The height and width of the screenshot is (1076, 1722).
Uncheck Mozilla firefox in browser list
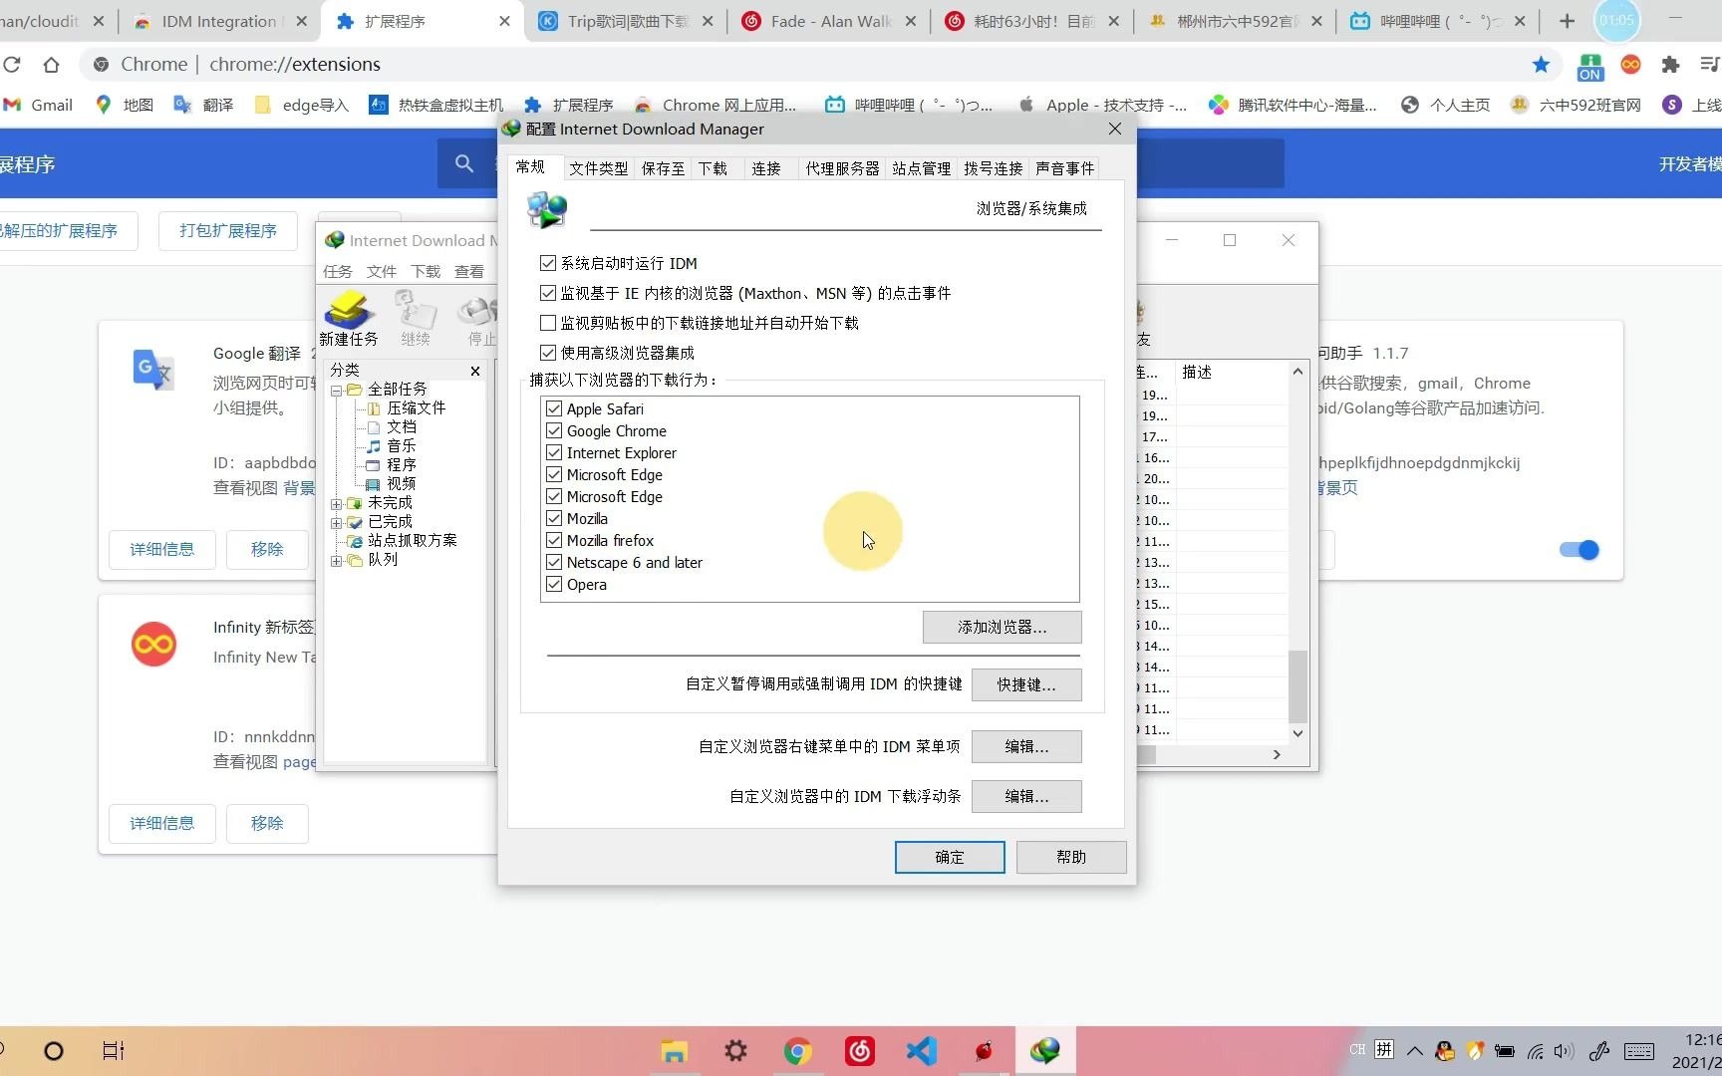(x=554, y=540)
